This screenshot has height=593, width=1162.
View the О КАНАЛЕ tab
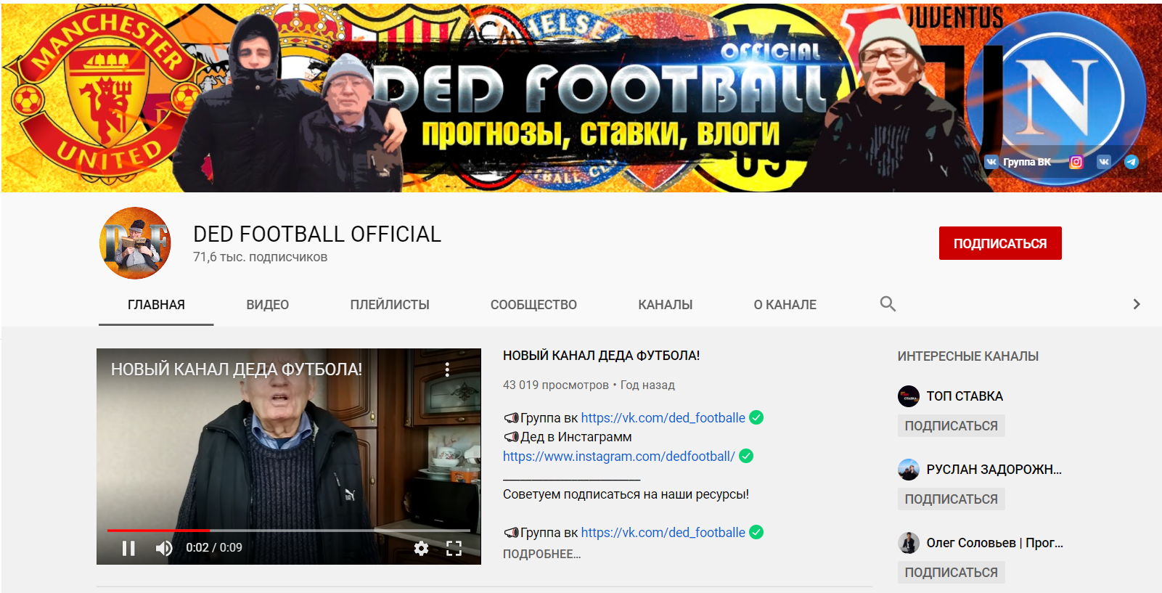785,305
